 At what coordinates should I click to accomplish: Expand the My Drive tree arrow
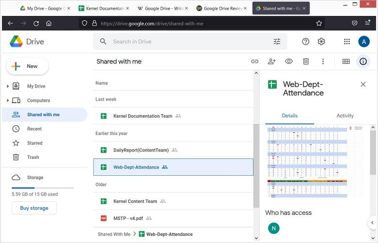pyautogui.click(x=8, y=87)
